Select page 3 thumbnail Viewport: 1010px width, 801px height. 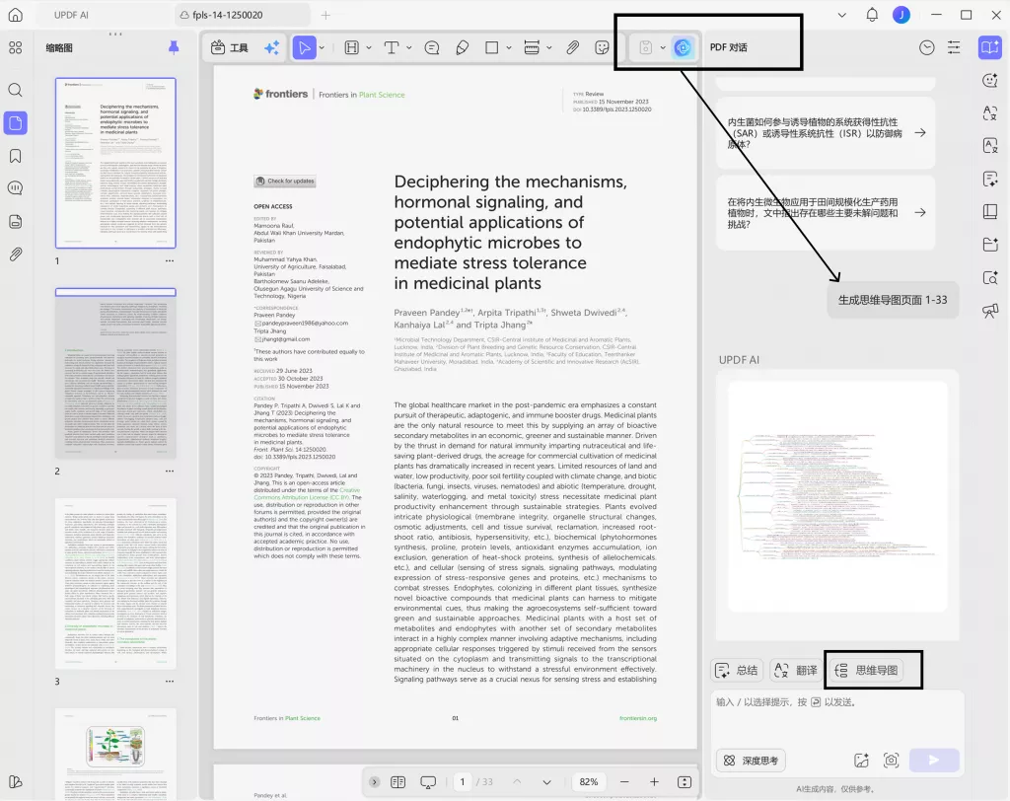tap(115, 583)
